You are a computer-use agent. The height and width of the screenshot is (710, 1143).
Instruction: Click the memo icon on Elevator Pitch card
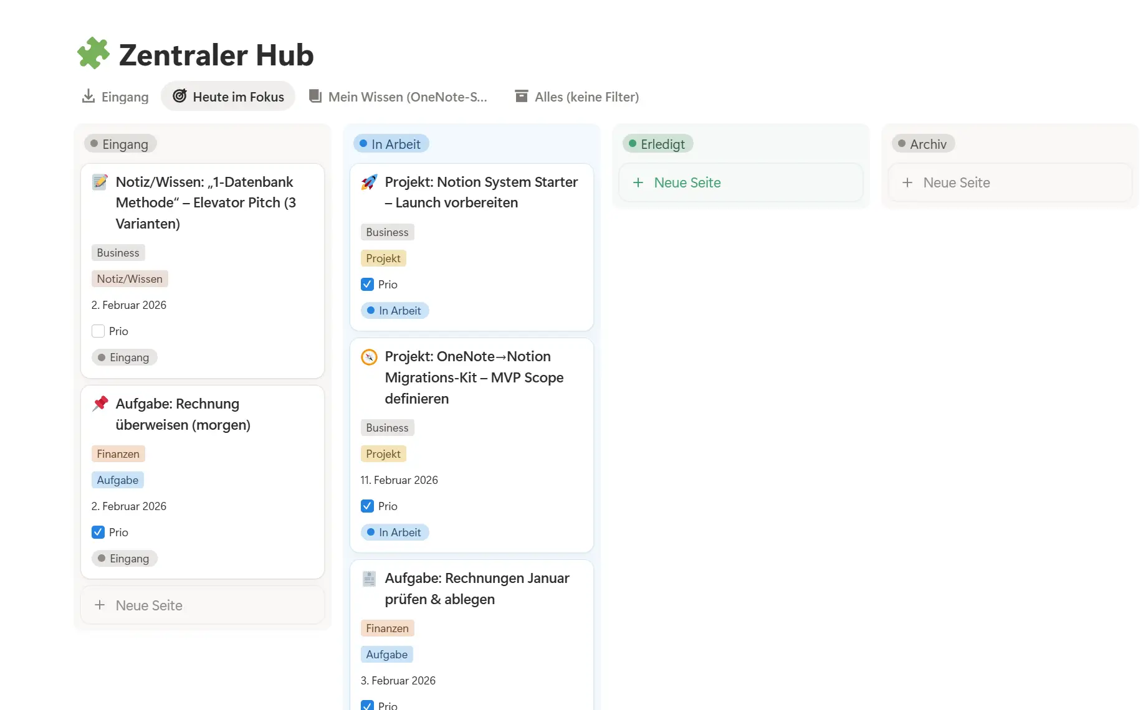click(100, 182)
